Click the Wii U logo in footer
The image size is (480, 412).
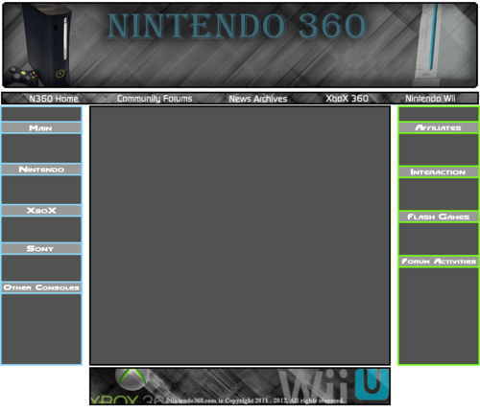pyautogui.click(x=372, y=384)
